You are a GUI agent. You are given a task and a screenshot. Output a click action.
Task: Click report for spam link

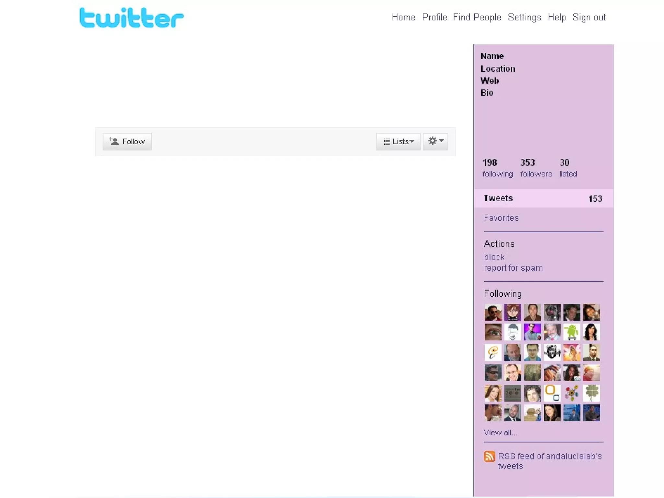click(513, 268)
